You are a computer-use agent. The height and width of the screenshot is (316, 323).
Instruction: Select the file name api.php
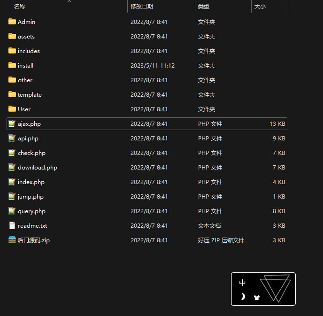click(28, 139)
